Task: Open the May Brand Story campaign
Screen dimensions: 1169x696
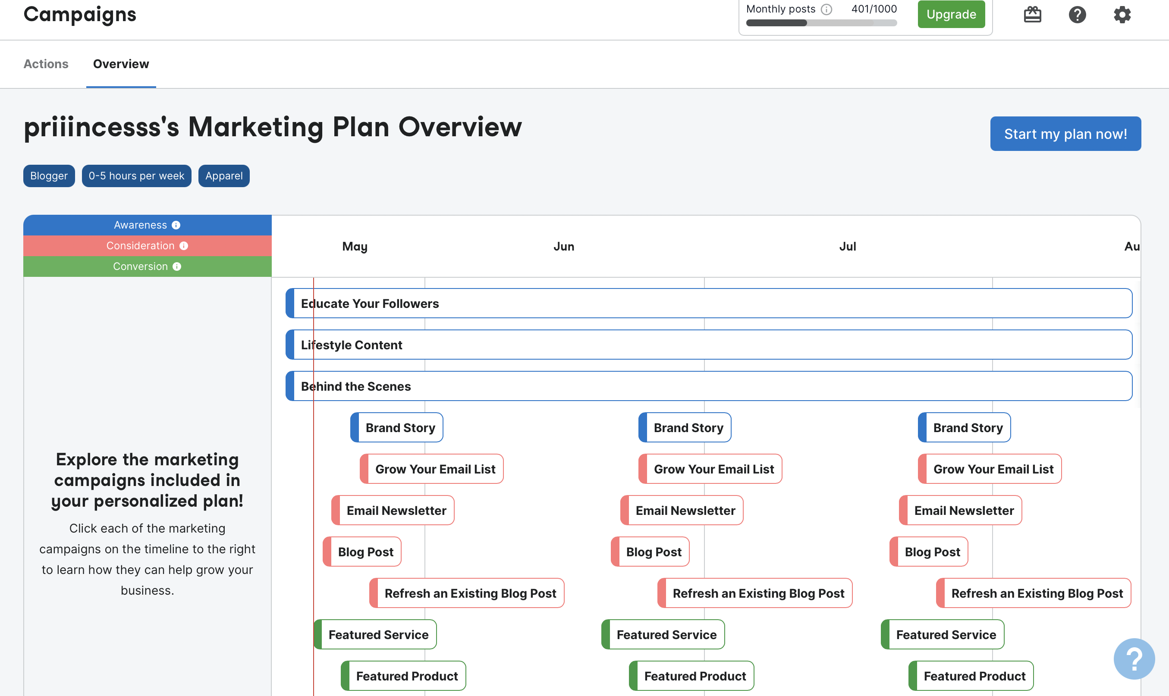Action: click(397, 427)
